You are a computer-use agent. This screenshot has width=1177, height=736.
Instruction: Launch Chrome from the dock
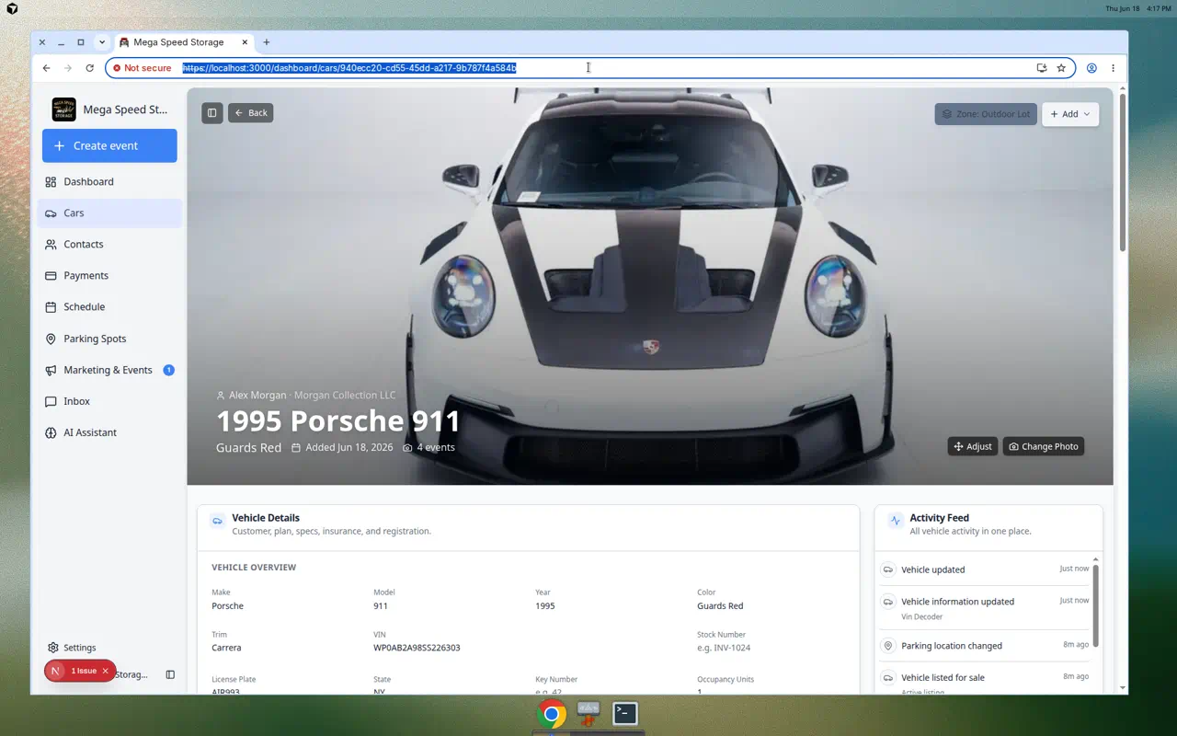[x=552, y=714]
